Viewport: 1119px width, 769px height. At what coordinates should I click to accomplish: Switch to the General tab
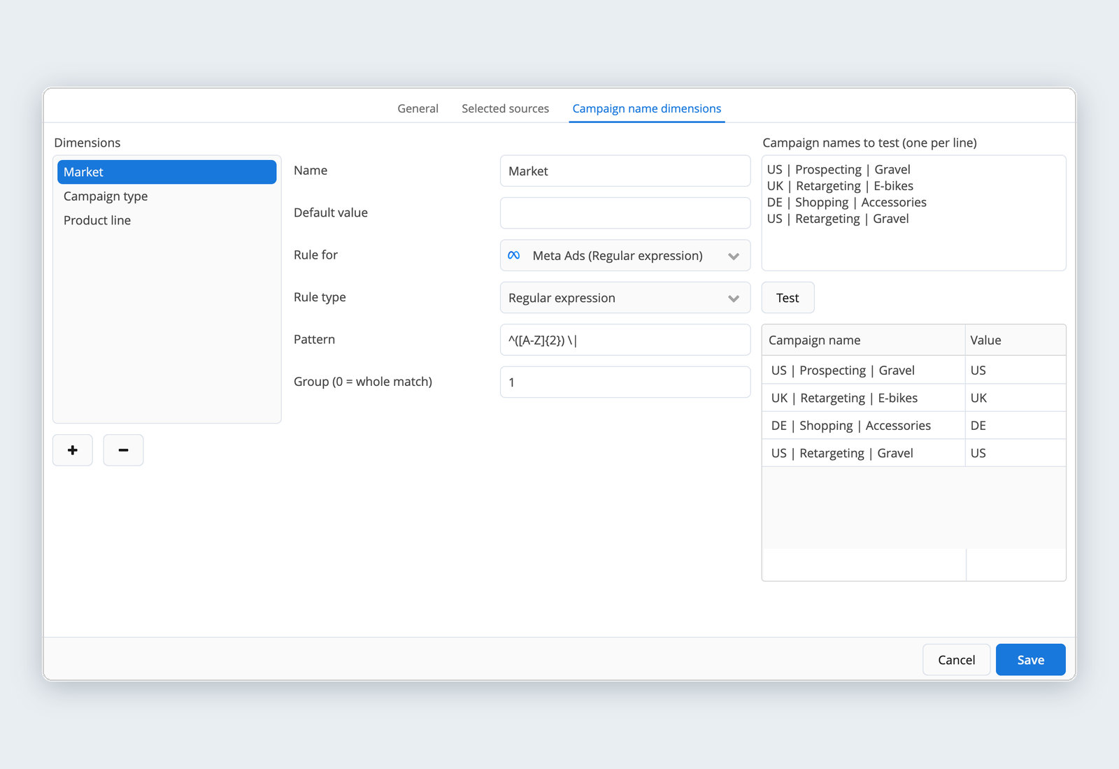pyautogui.click(x=418, y=108)
